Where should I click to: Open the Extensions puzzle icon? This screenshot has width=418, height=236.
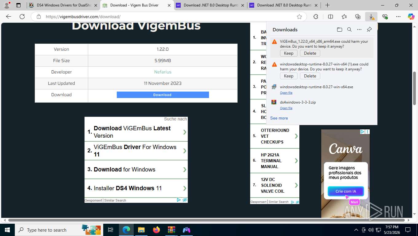316,17
